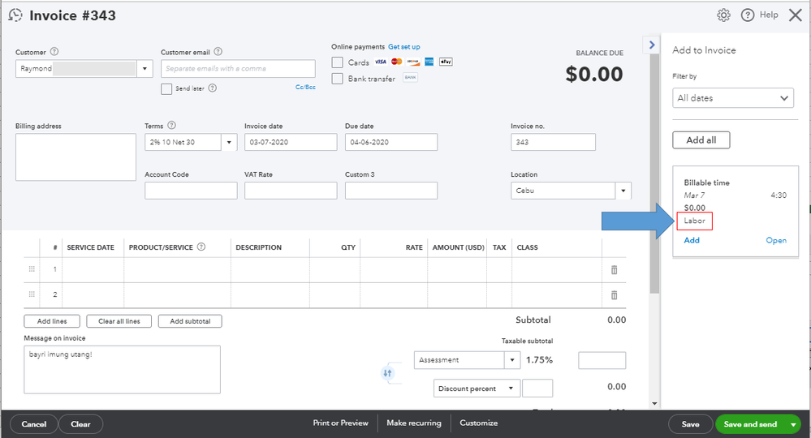Click the Labor text in billable time
Screen dimensions: 811x438
pos(695,221)
